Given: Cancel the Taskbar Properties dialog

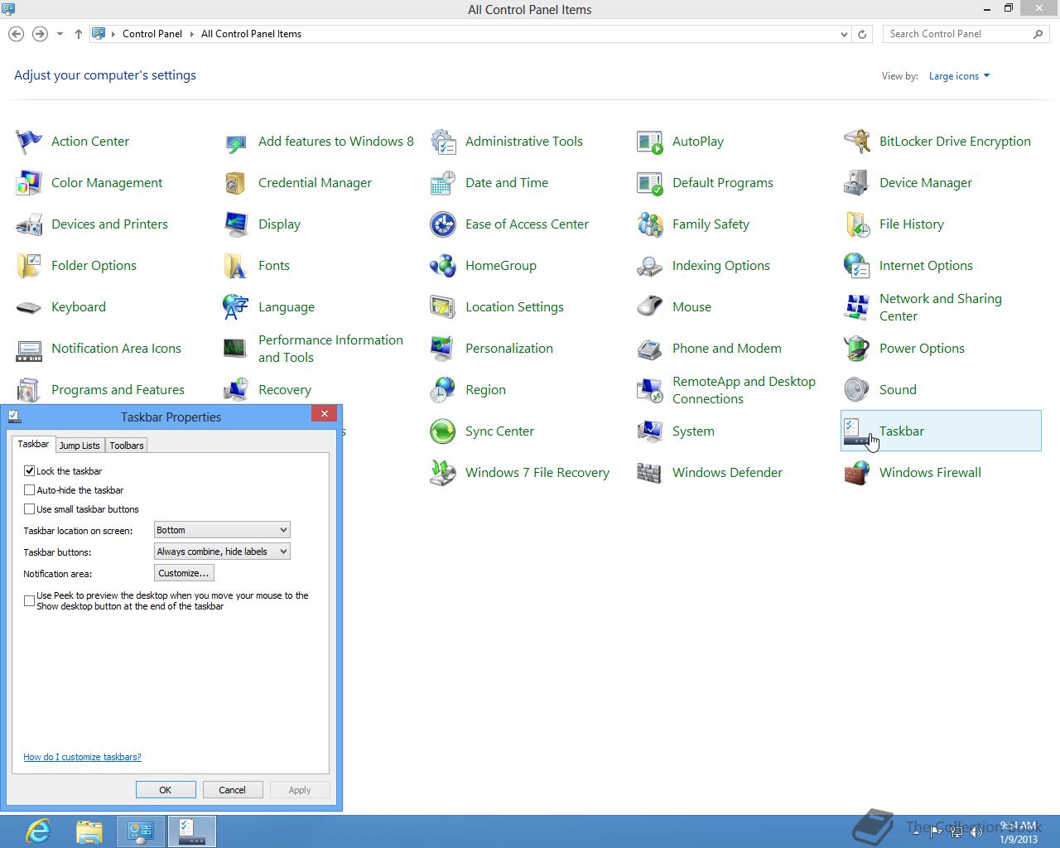Looking at the screenshot, I should click(x=232, y=790).
